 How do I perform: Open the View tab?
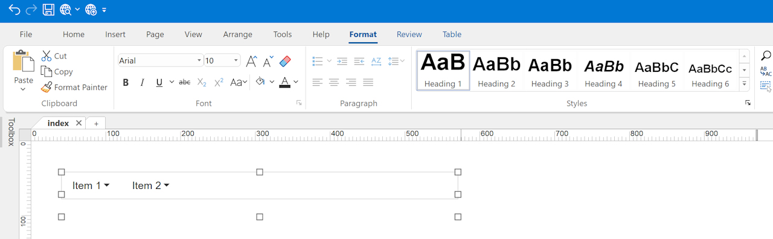point(193,34)
